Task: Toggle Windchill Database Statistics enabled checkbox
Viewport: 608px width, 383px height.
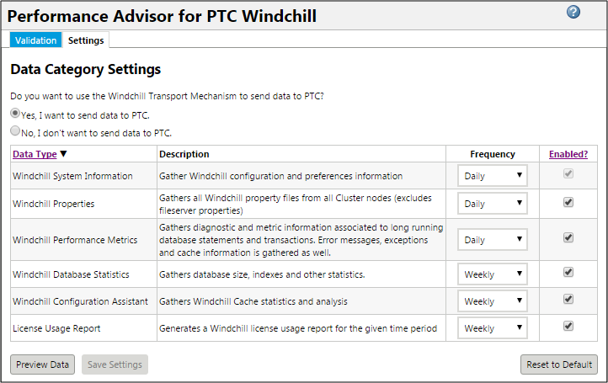Action: [568, 272]
